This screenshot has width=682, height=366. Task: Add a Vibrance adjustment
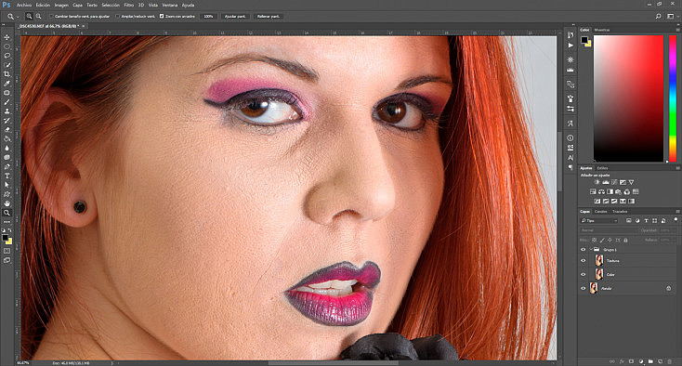pyautogui.click(x=631, y=182)
